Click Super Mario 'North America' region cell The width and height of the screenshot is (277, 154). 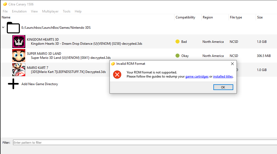click(x=213, y=56)
